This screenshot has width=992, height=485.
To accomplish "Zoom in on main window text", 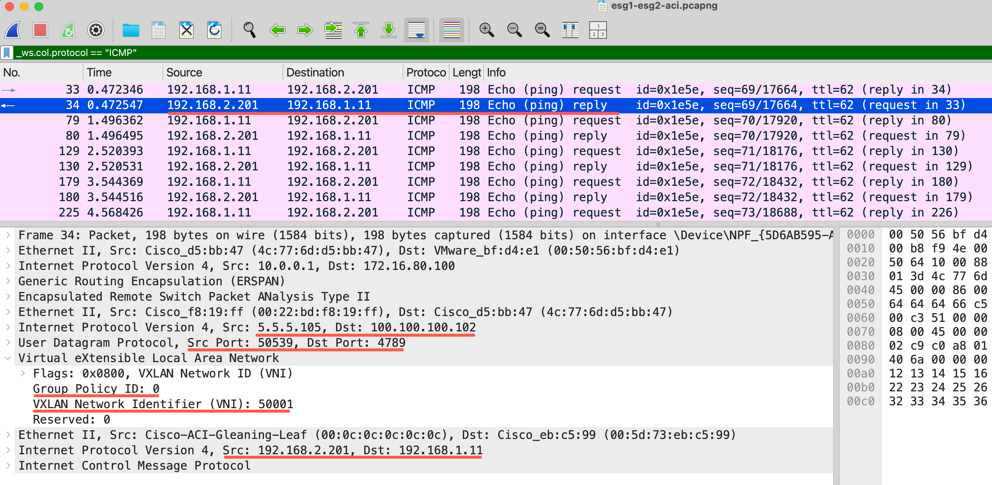I will click(486, 30).
